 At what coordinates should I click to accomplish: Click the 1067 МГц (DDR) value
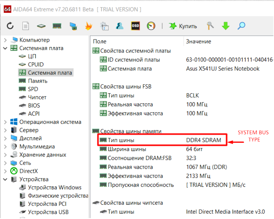(207, 167)
